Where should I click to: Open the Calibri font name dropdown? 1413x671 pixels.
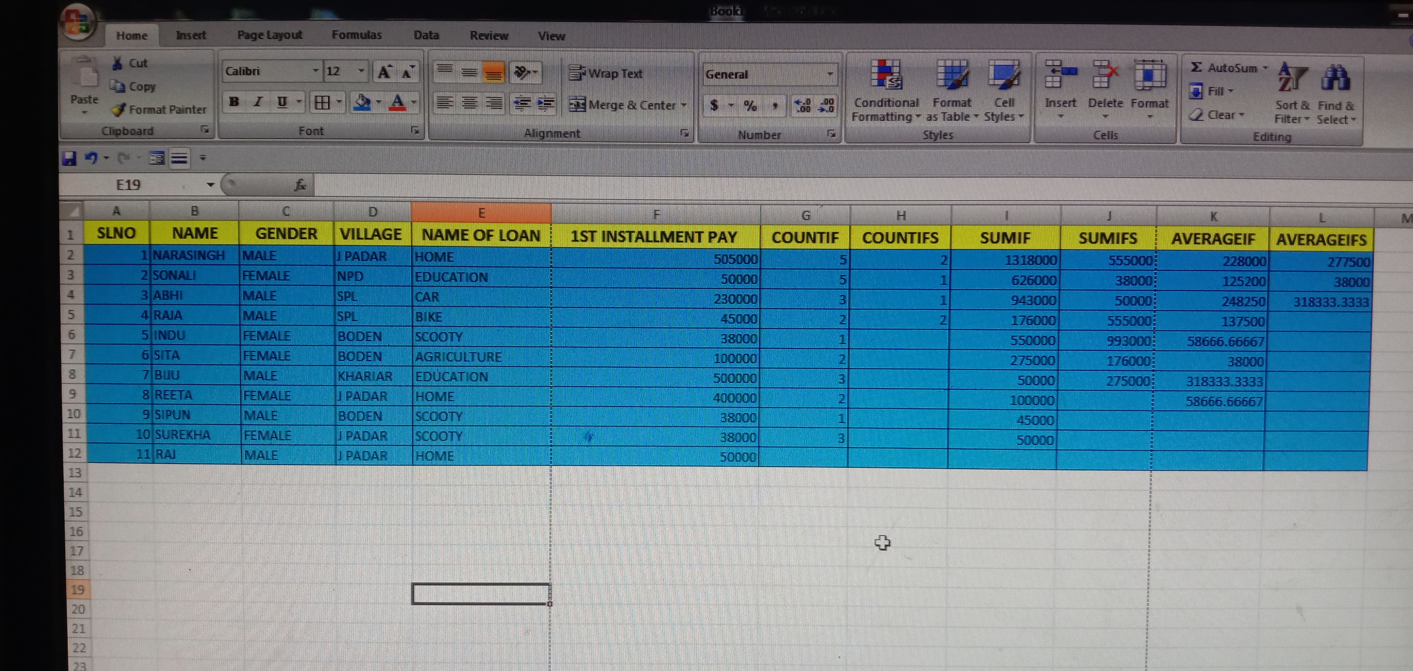pos(315,71)
